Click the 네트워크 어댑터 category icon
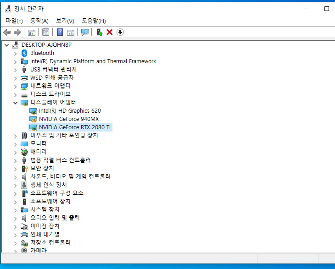335x269 pixels. (x=24, y=86)
